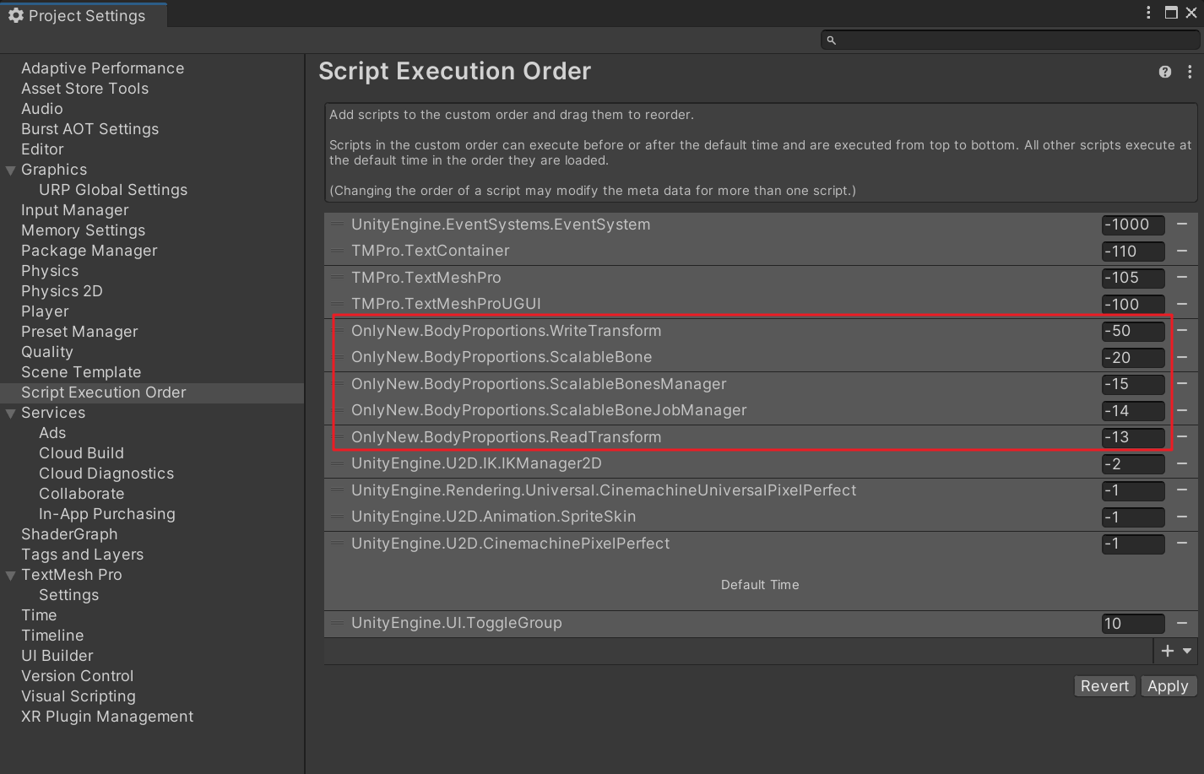This screenshot has width=1204, height=774.
Task: Remove U2D.CinemachinePixelPerfect entry
Action: (1182, 543)
